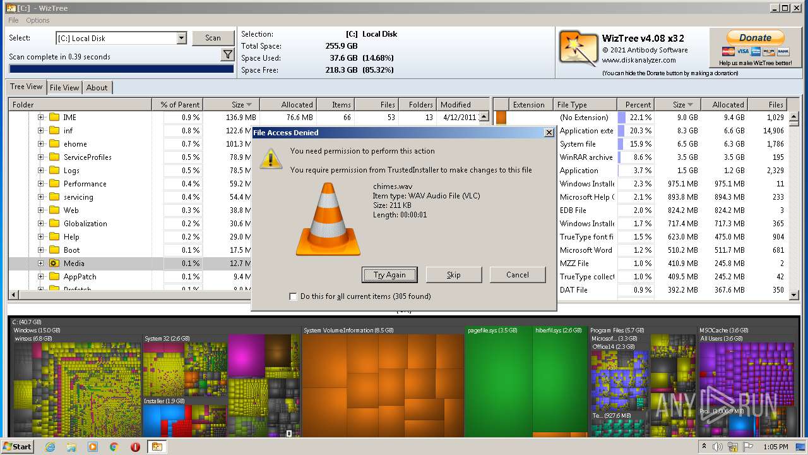
Task: Sort by File Type column header
Action: pyautogui.click(x=585, y=104)
